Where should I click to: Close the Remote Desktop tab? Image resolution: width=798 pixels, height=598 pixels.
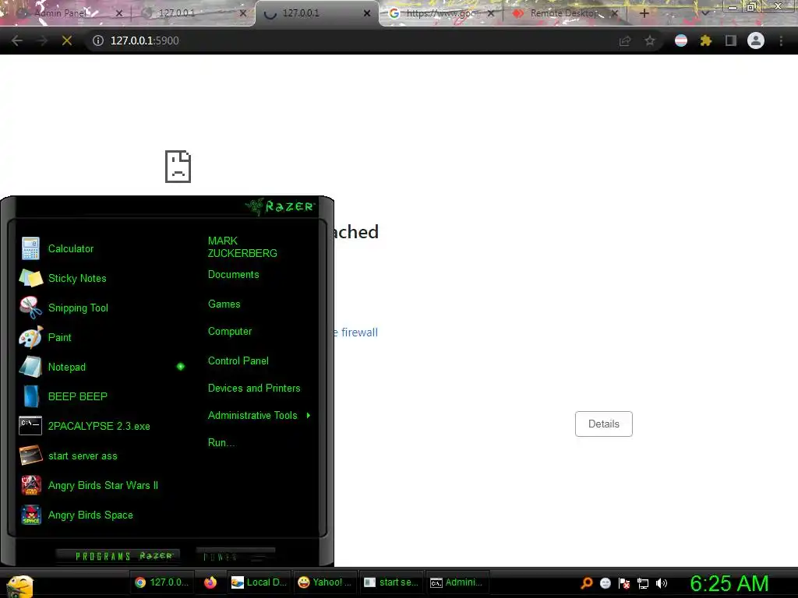614,13
